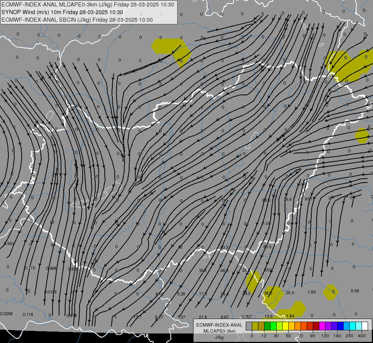The image size is (373, 343).
Task: Select the pure blue legend swatch
Action: pyautogui.click(x=340, y=326)
